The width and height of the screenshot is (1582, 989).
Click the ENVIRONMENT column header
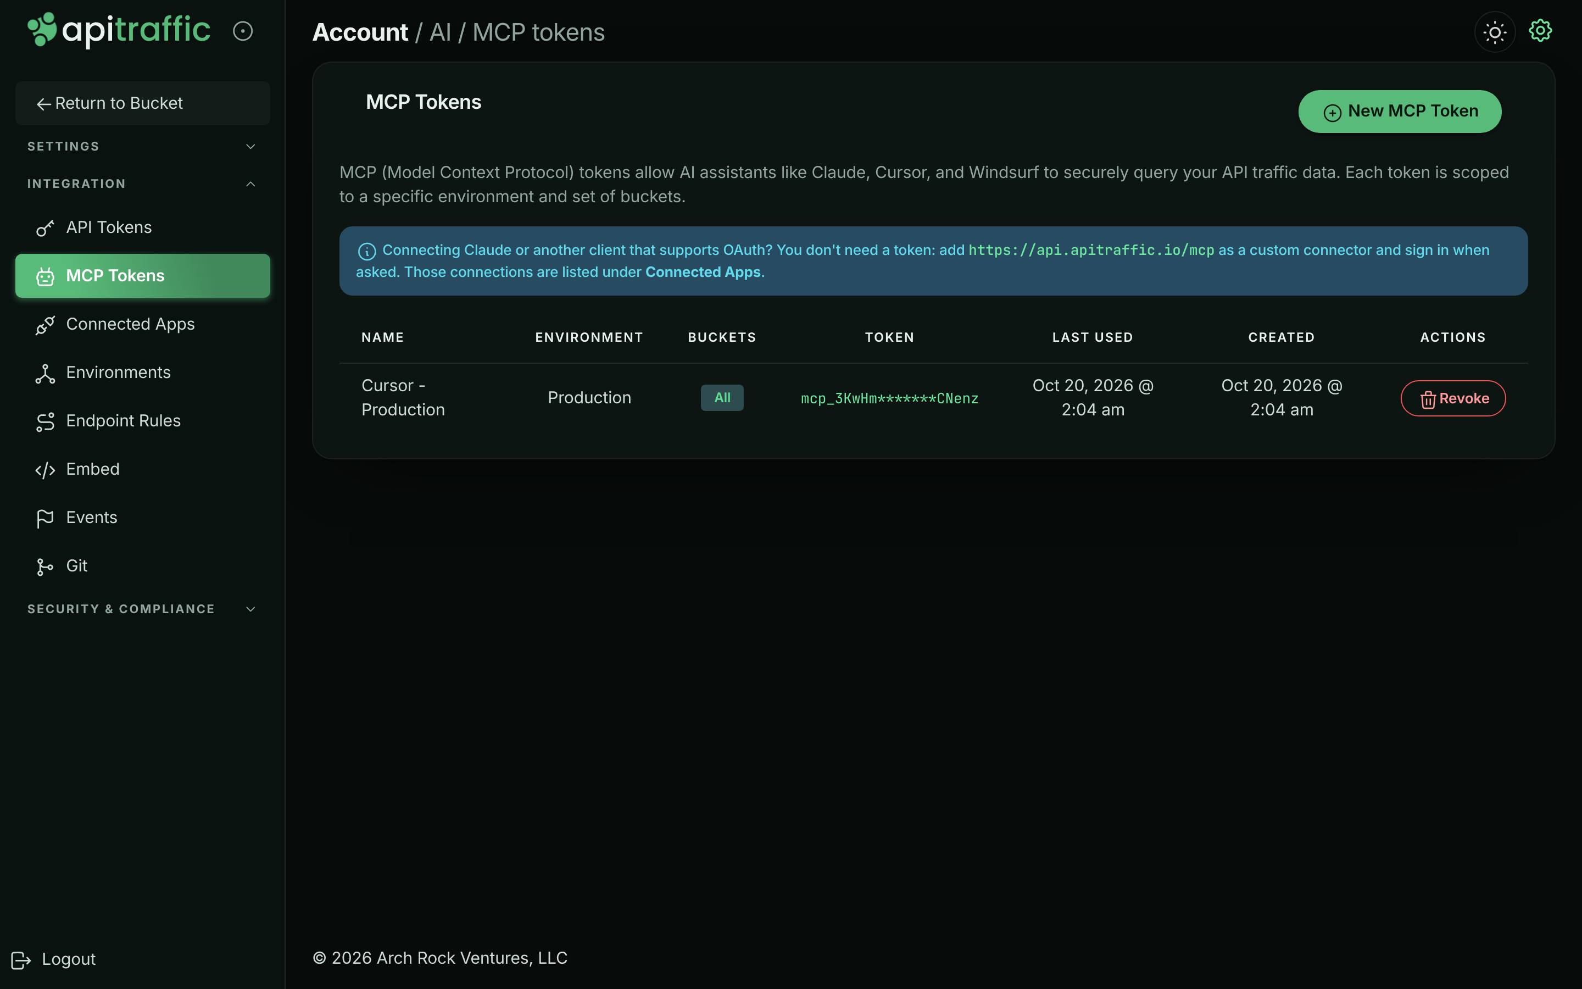point(589,337)
